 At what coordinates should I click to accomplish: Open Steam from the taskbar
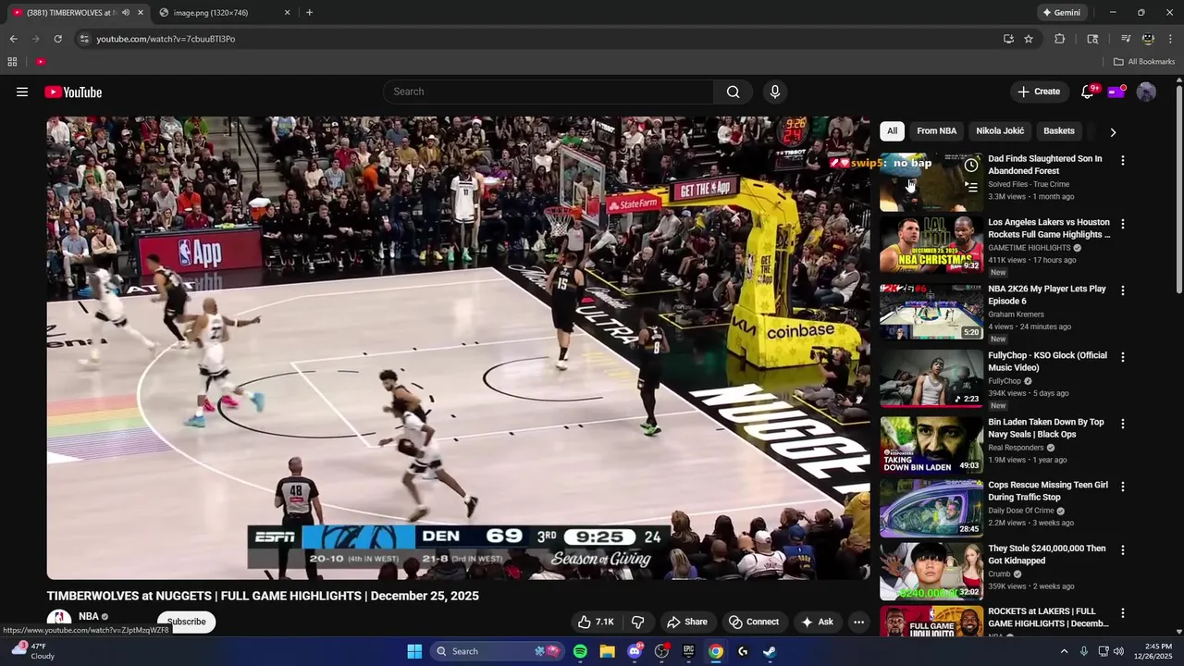tap(770, 651)
